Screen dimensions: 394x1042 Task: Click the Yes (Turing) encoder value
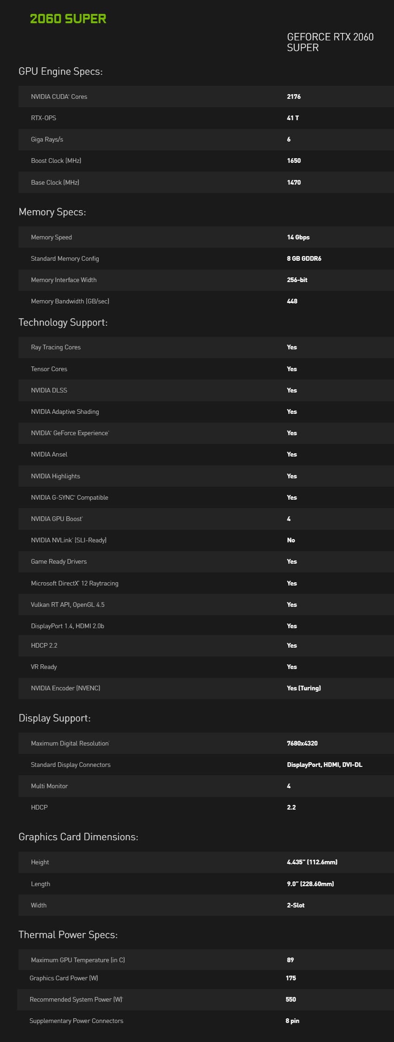(x=304, y=688)
